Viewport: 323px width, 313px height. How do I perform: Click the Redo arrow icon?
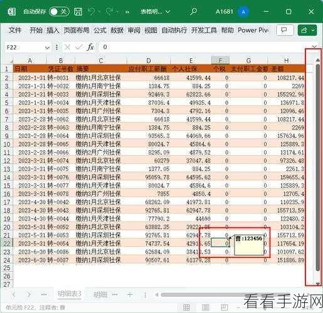(110, 11)
